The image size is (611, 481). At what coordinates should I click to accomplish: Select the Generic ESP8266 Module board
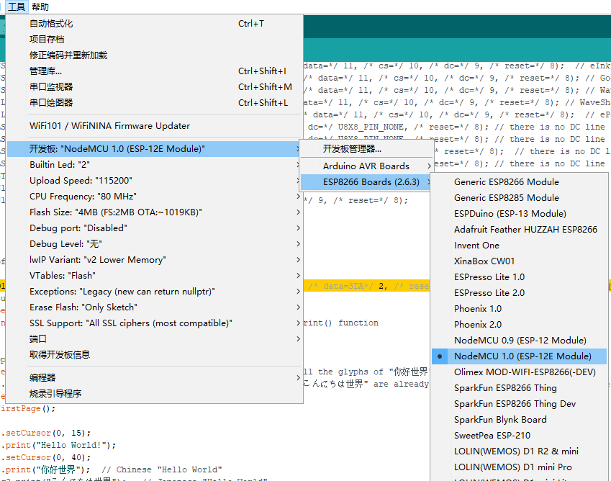502,181
